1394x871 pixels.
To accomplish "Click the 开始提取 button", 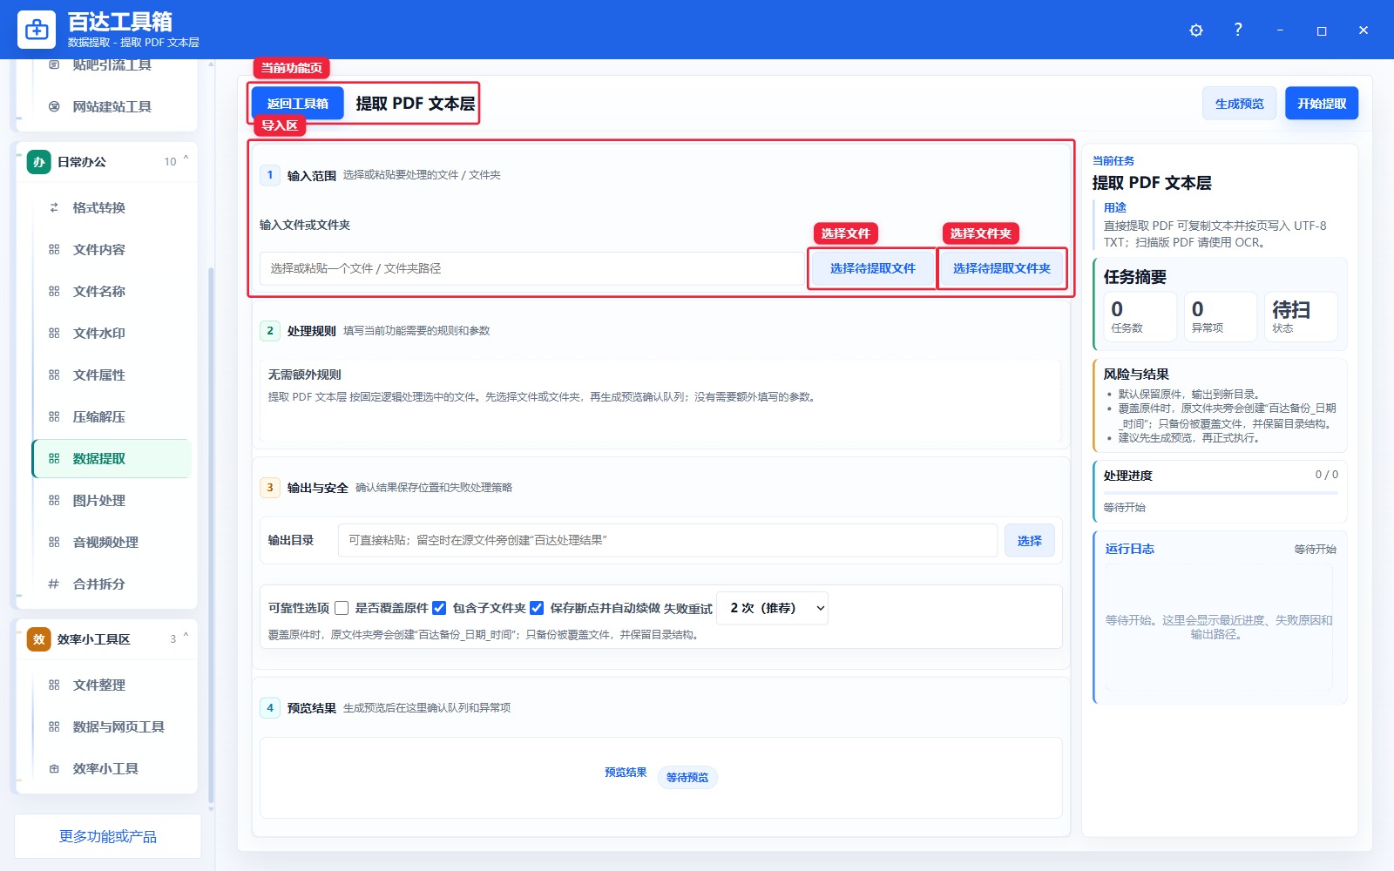I will [x=1322, y=104].
